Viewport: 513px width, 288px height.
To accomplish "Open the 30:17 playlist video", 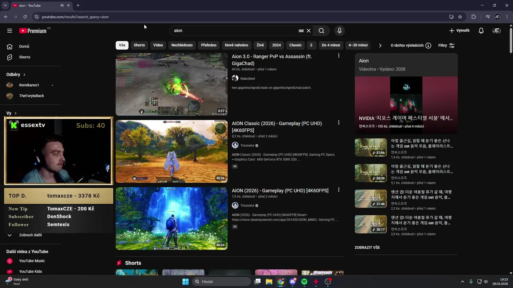I will 371,224.
